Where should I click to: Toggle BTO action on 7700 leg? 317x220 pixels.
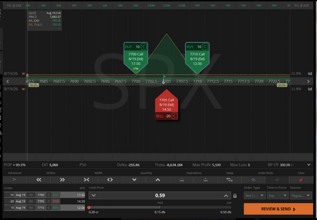click(x=56, y=195)
